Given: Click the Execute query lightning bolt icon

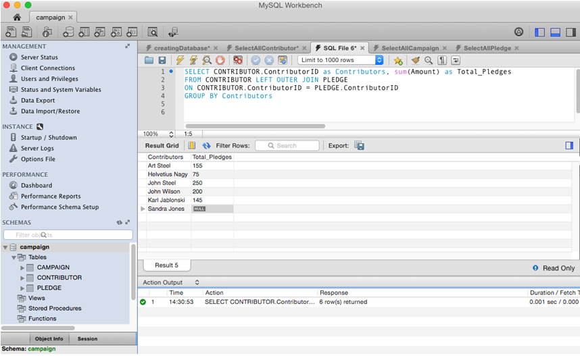Looking at the screenshot, I should point(180,60).
